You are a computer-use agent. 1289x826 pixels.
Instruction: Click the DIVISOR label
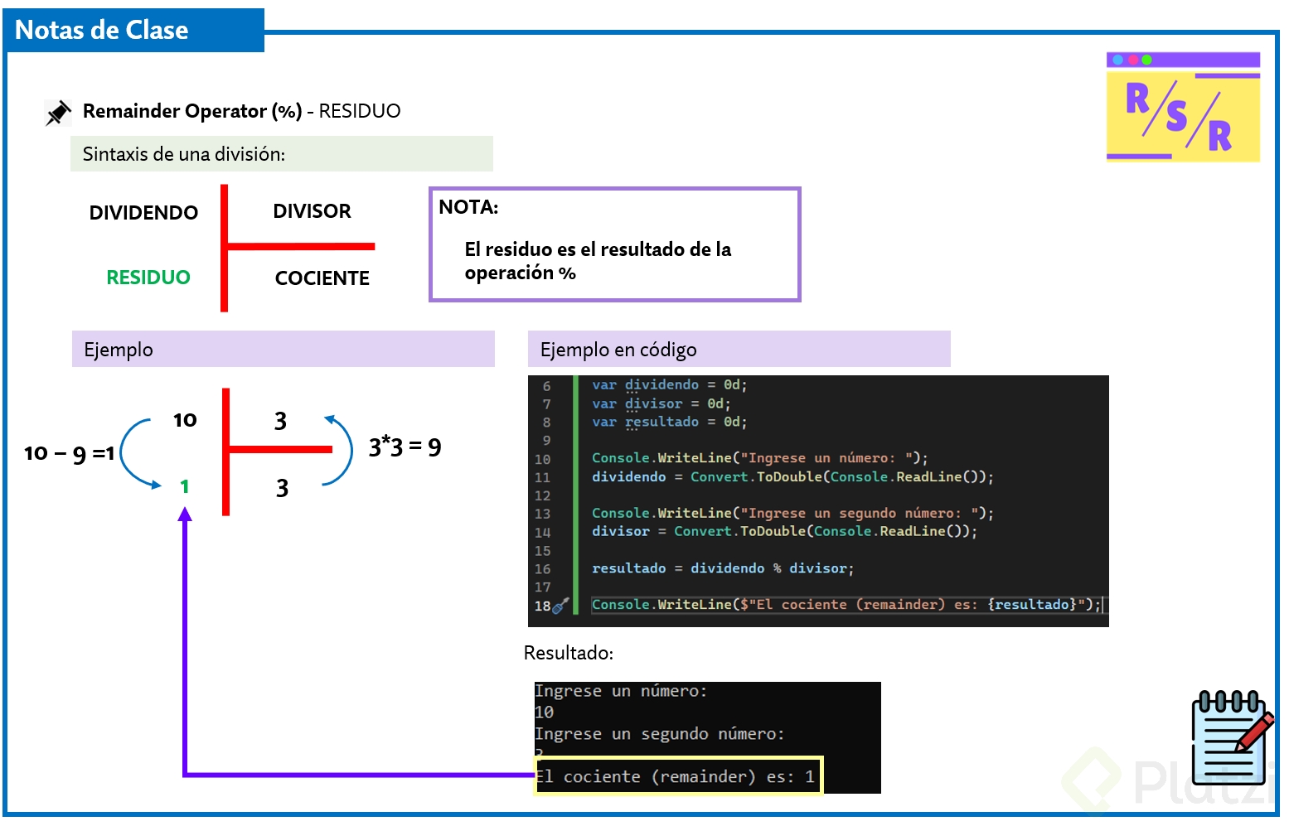click(312, 211)
